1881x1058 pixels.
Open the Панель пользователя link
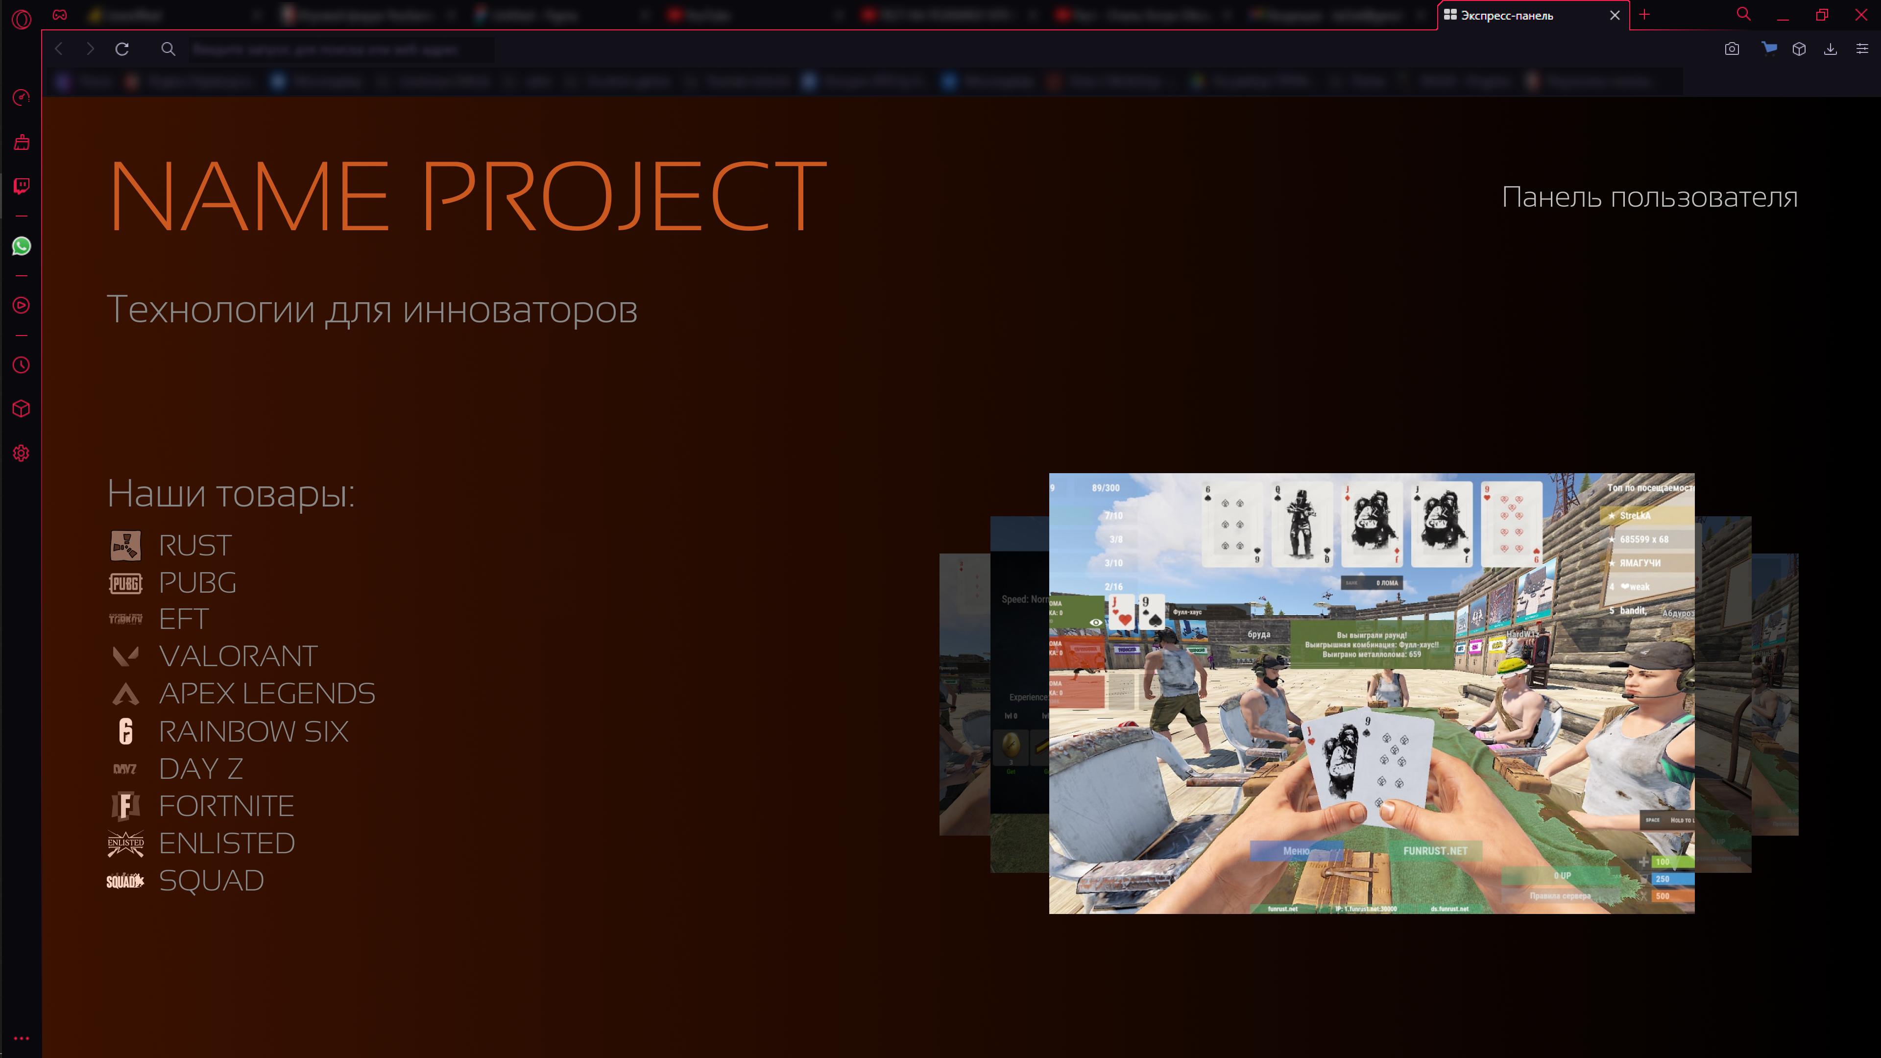1649,197
